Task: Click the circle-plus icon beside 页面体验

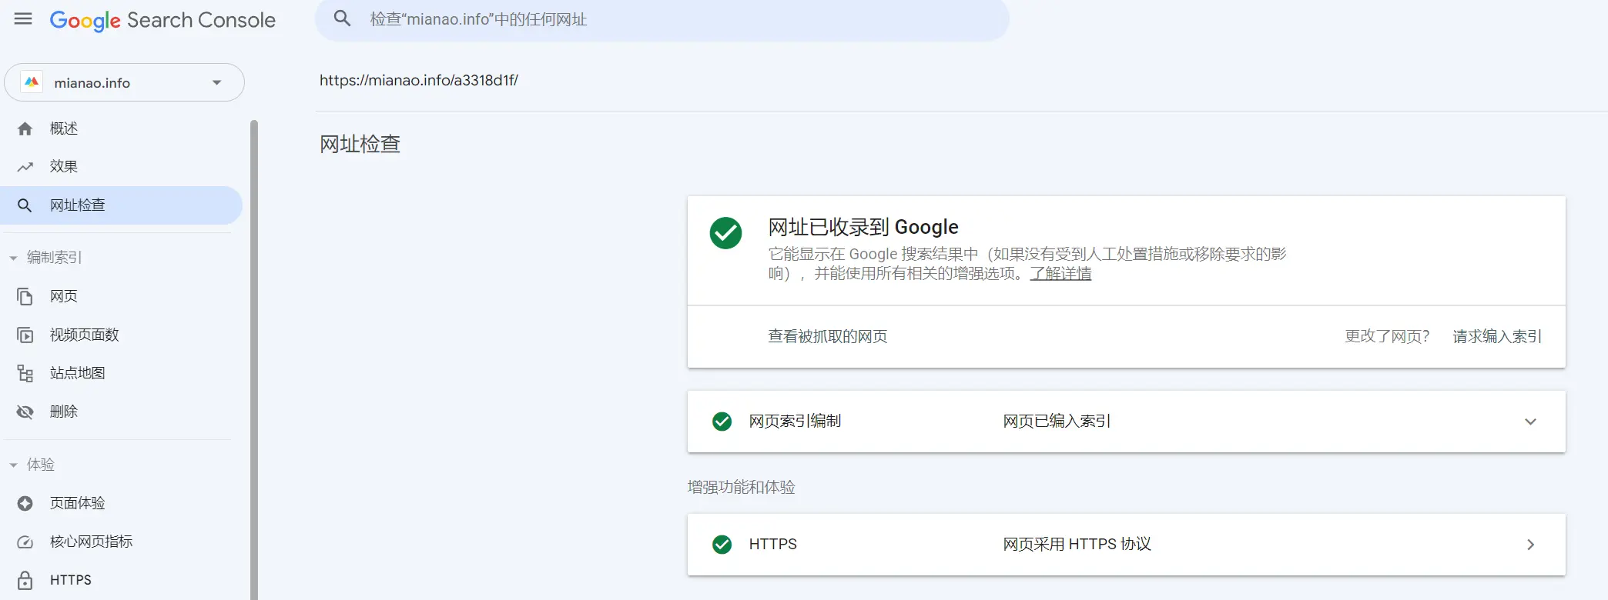Action: click(x=25, y=503)
